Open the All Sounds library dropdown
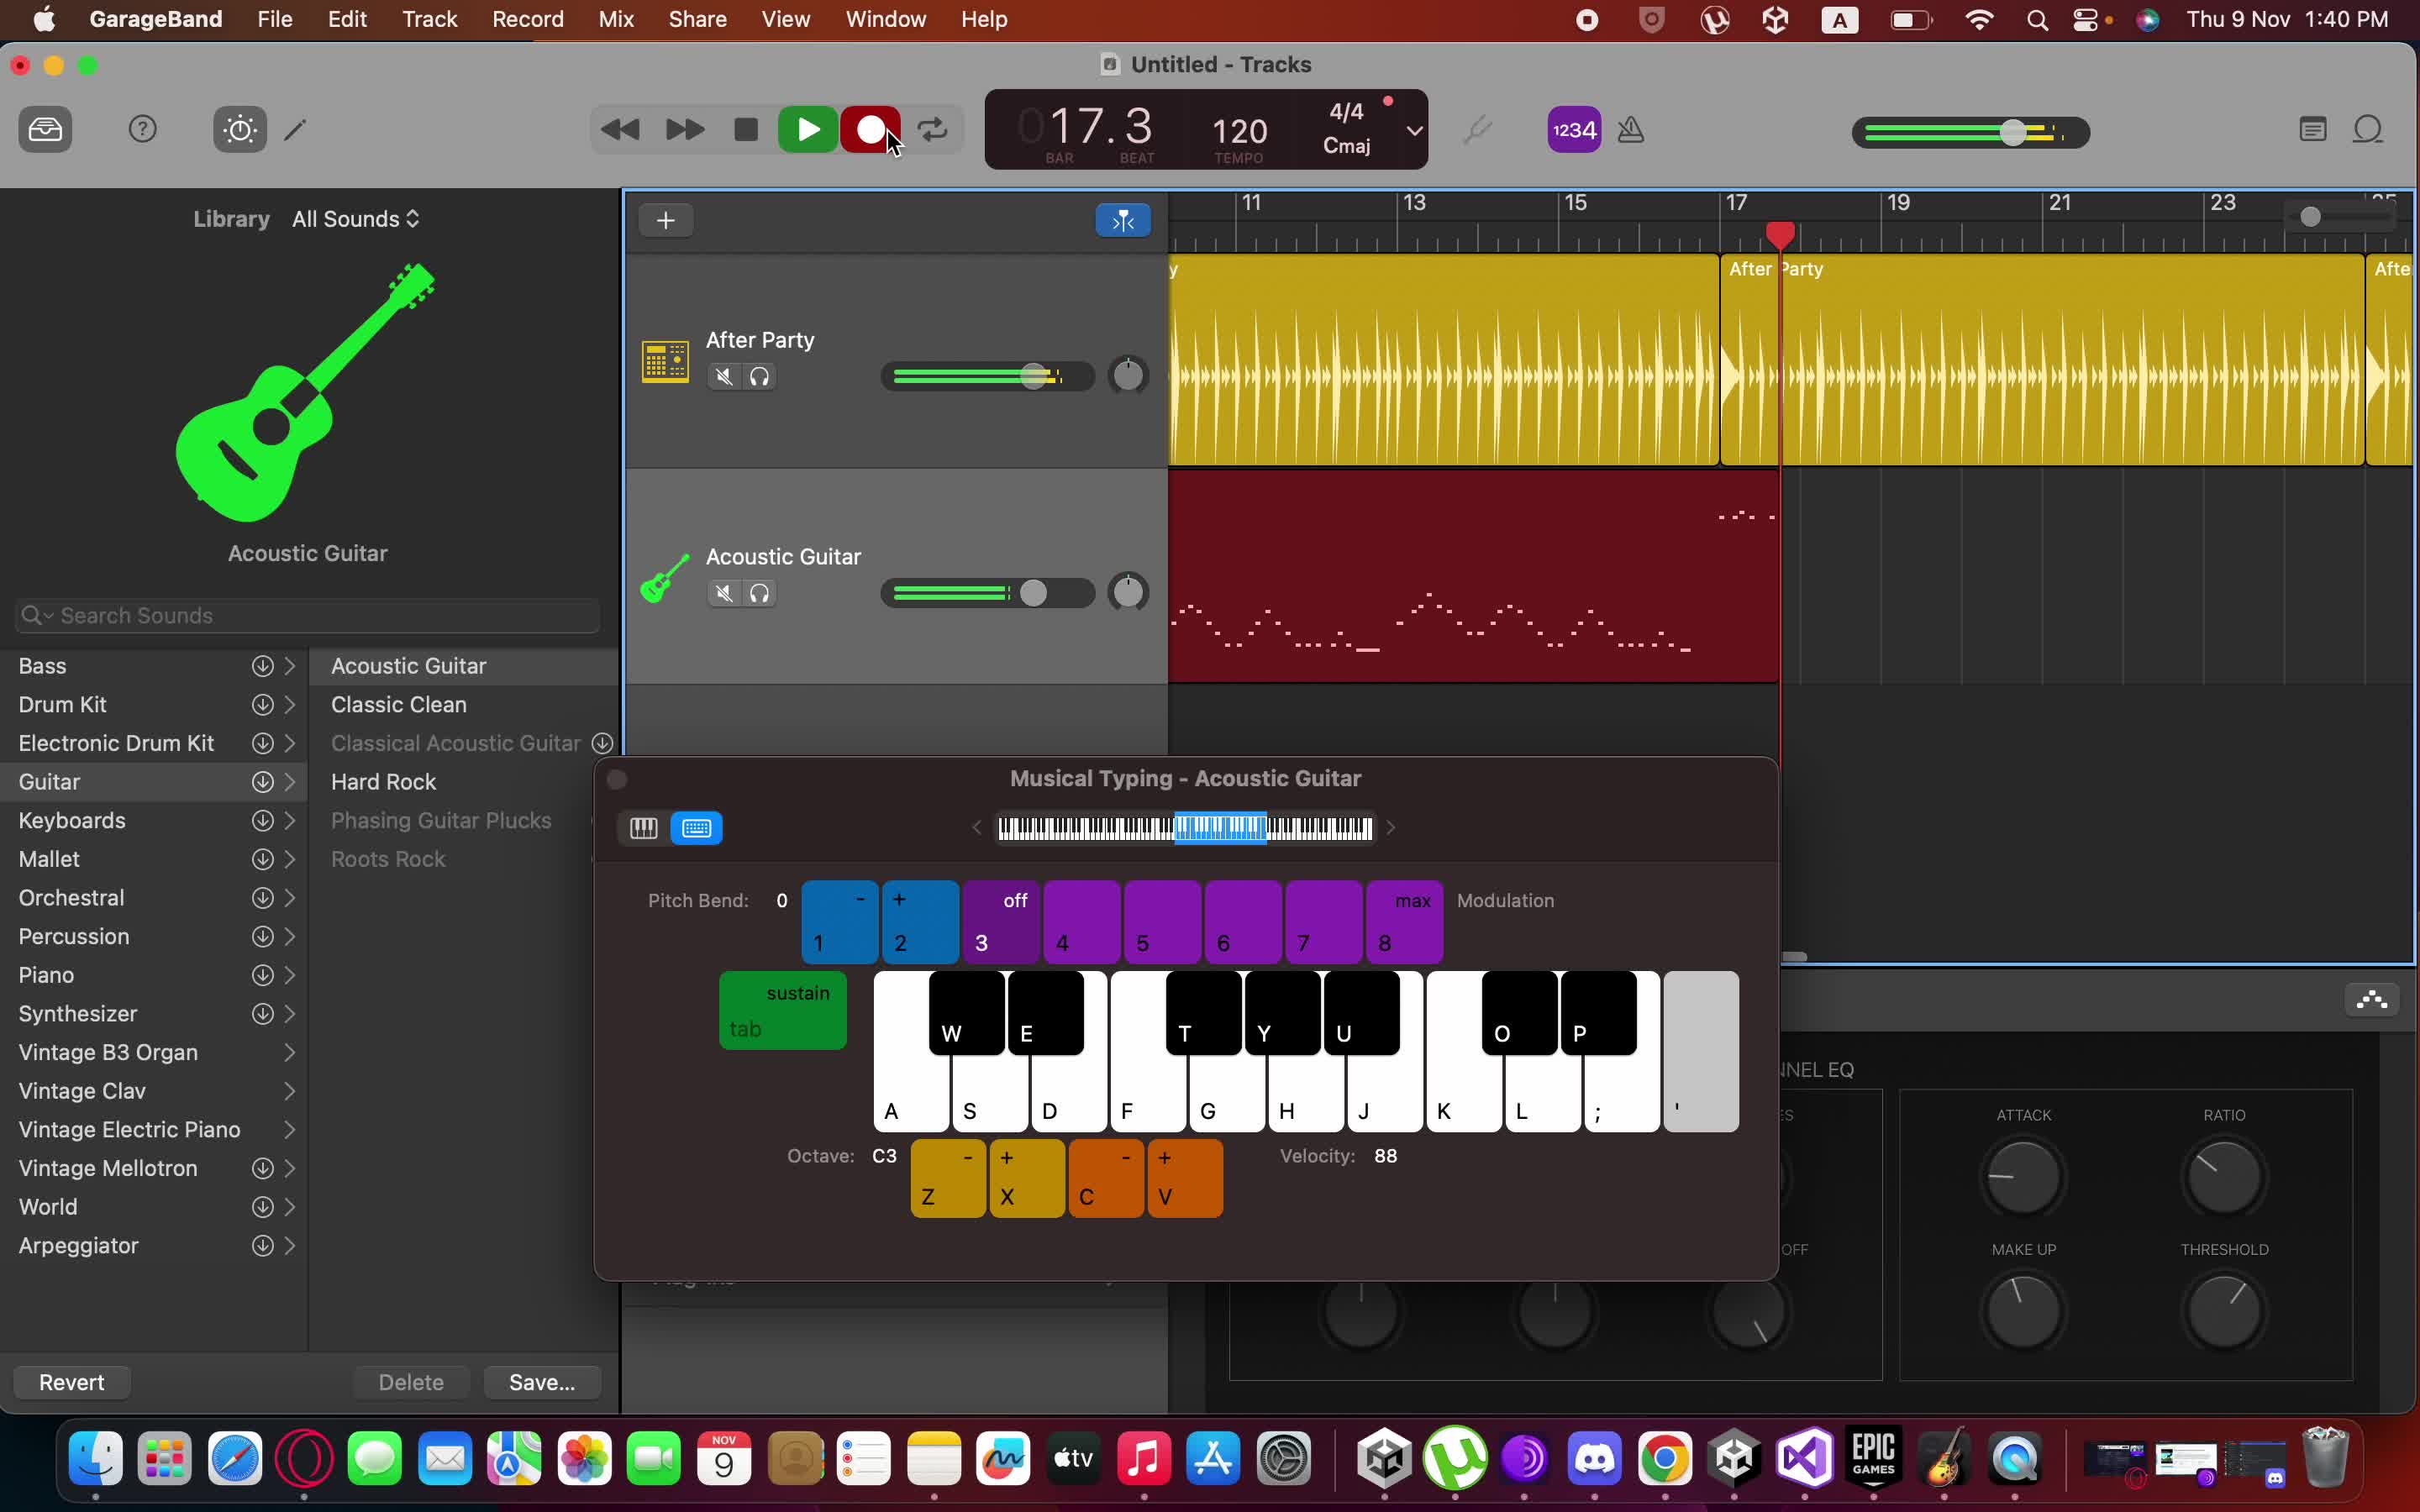This screenshot has height=1512, width=2420. 356,219
